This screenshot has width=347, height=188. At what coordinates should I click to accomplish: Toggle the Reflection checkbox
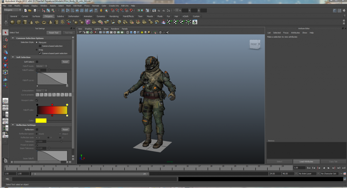coord(37,130)
